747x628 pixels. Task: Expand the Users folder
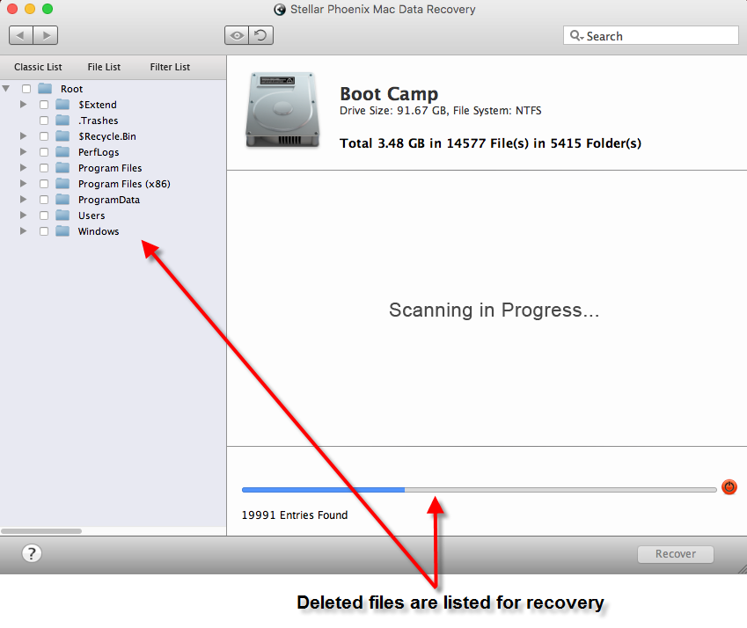pyautogui.click(x=23, y=215)
